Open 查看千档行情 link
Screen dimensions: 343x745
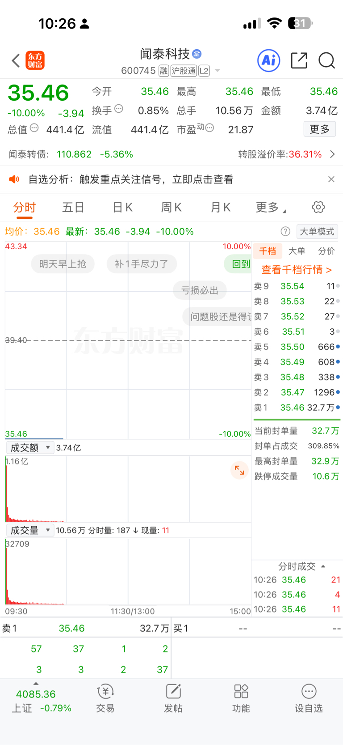(297, 270)
